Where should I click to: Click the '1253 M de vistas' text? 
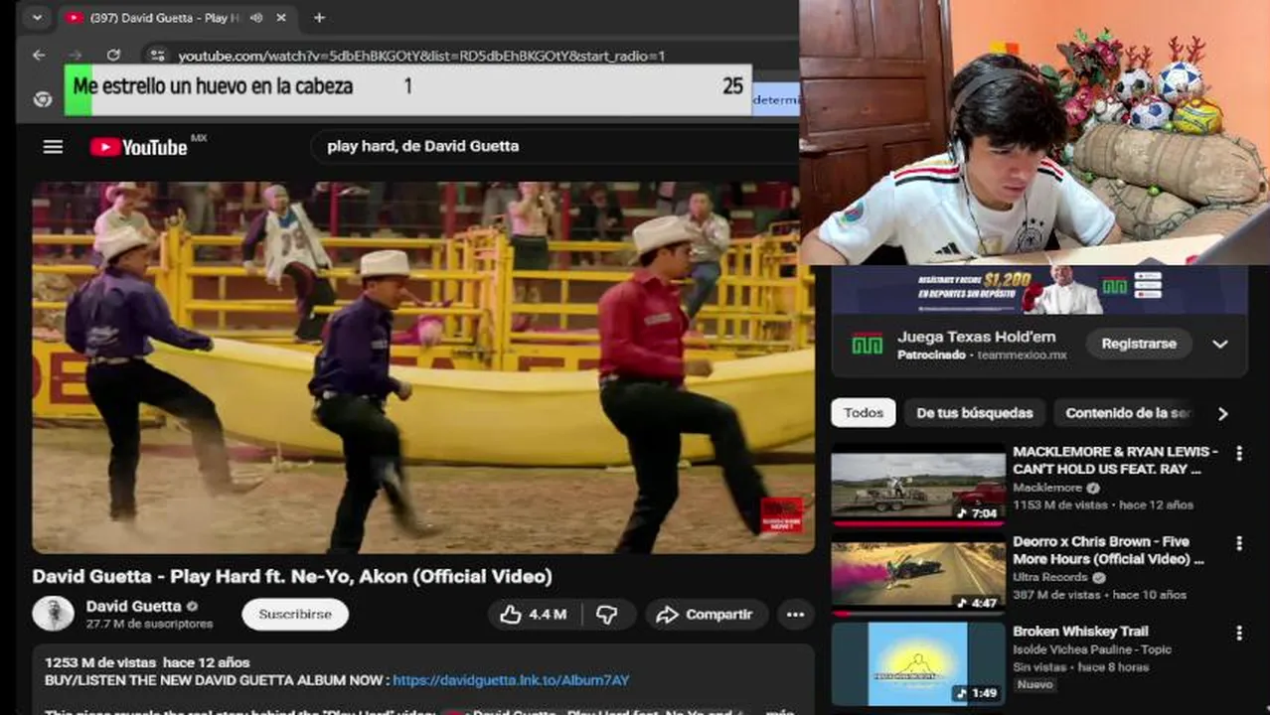(100, 662)
